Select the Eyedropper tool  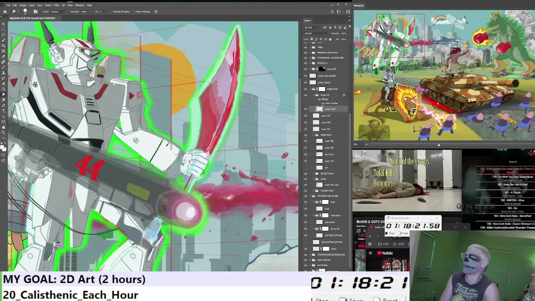pyautogui.click(x=3, y=56)
